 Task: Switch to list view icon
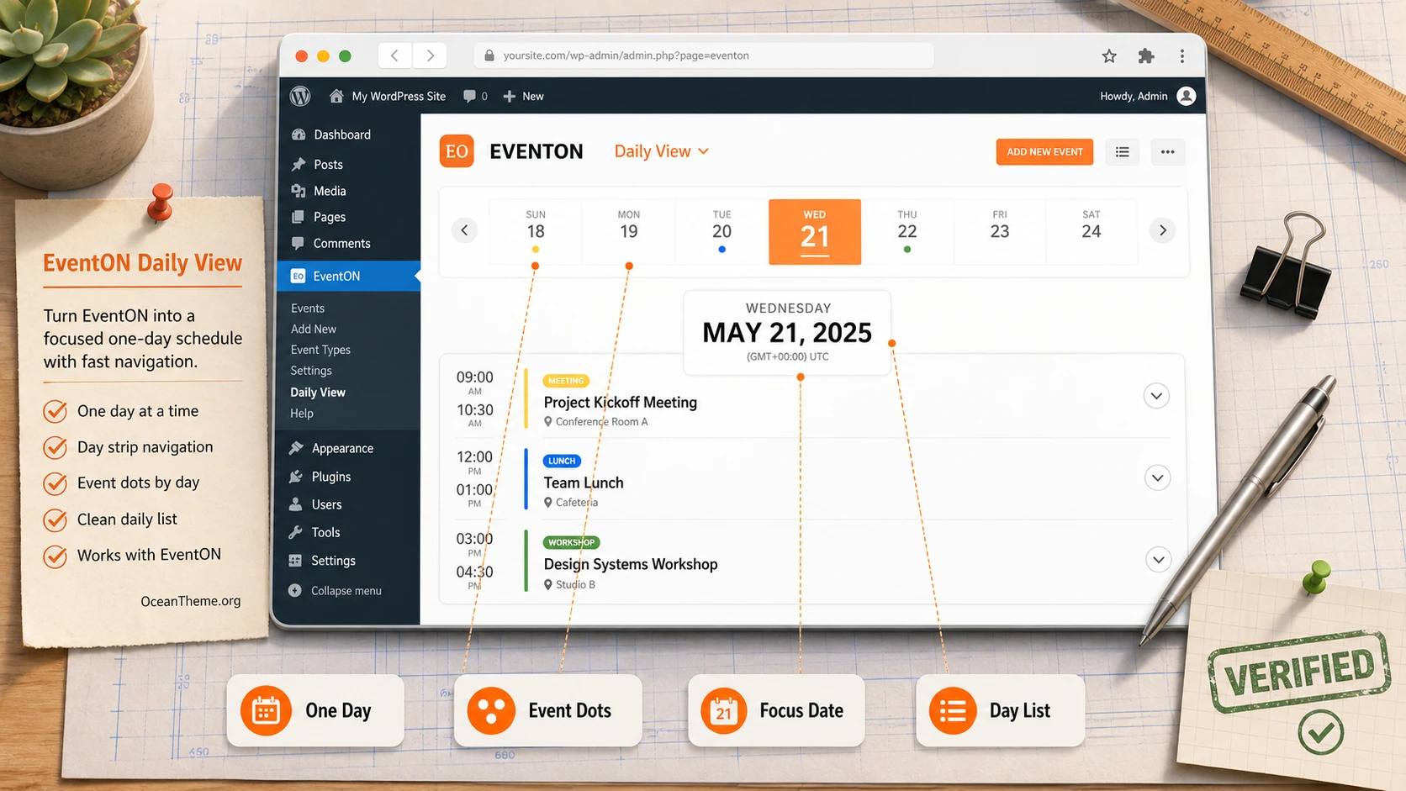point(1122,151)
